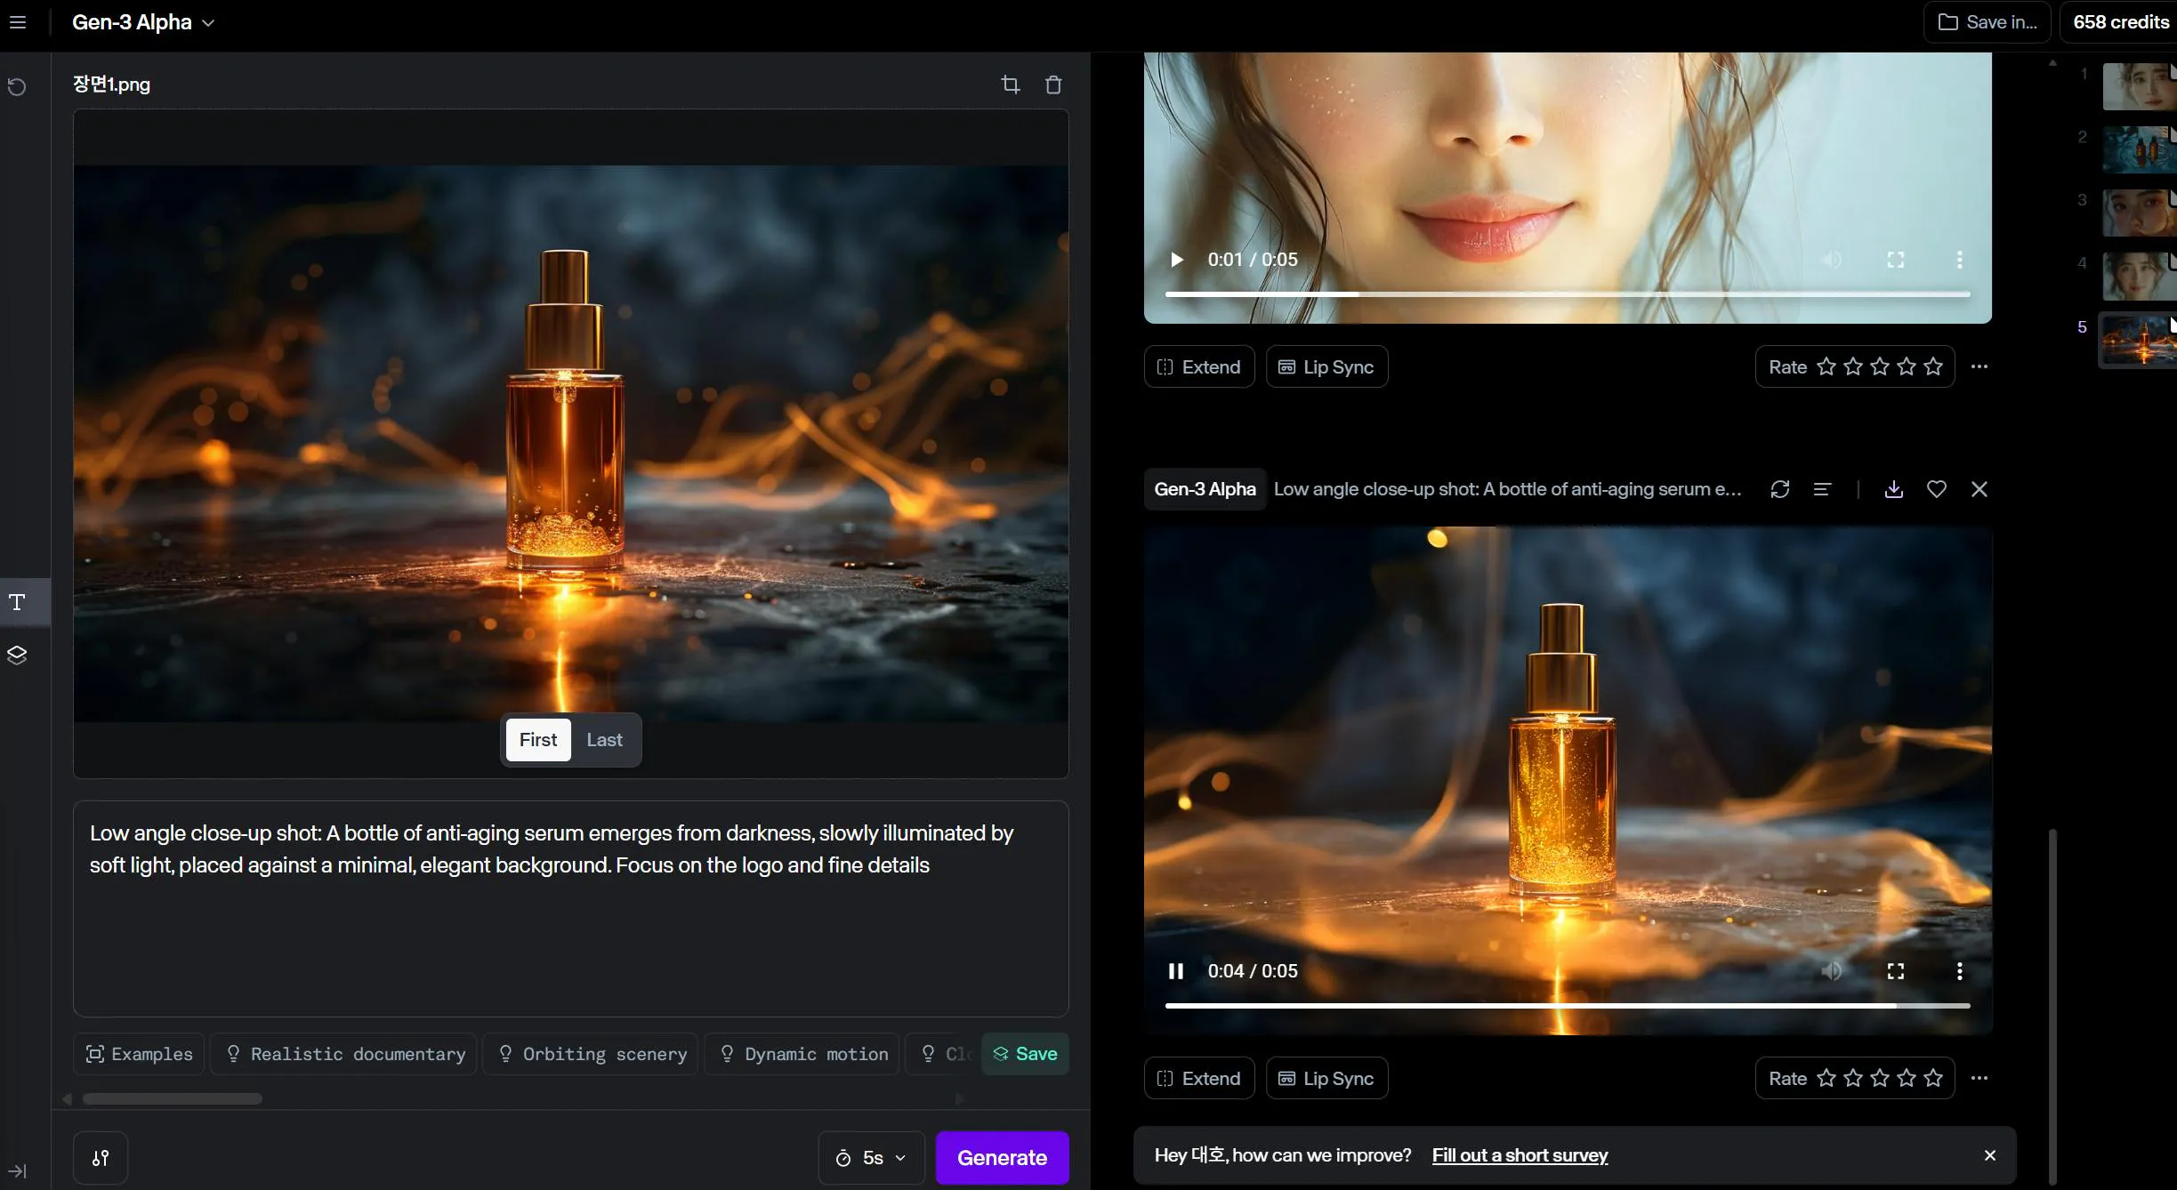The width and height of the screenshot is (2177, 1190).
Task: Delete 장면1.png with the trash icon
Action: pos(1053,84)
